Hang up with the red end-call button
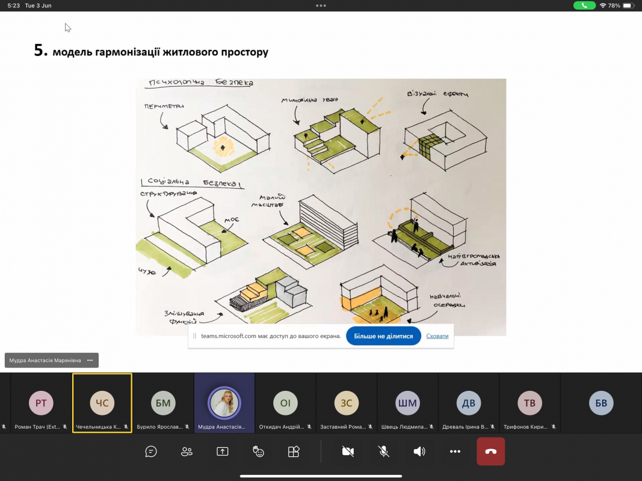 [490, 452]
